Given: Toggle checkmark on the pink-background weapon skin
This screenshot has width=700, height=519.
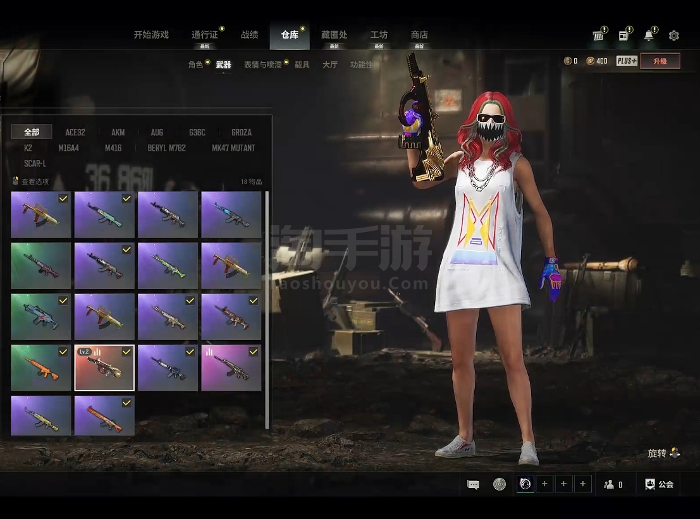Looking at the screenshot, I should (254, 351).
